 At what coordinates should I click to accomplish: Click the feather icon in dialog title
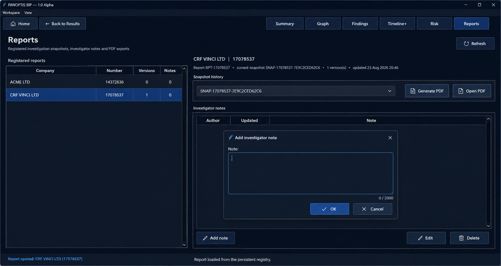coord(231,138)
